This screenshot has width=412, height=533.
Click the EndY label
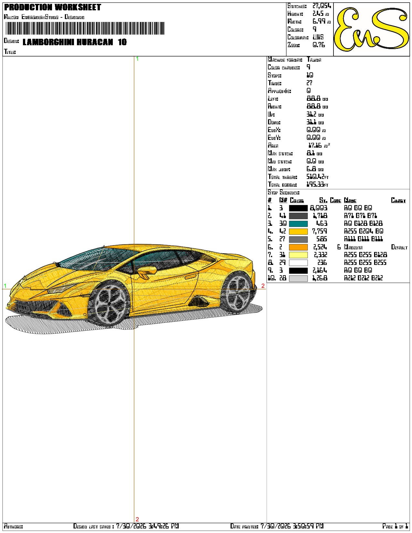pyautogui.click(x=274, y=138)
